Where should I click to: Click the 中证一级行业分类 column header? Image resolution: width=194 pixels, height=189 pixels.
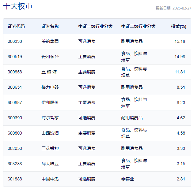[95, 26]
